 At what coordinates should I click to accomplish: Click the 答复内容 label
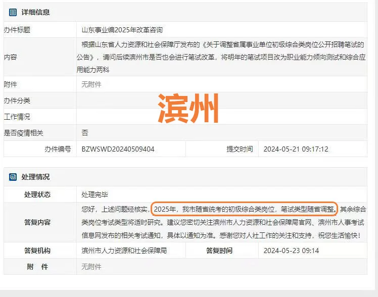coord(37,222)
